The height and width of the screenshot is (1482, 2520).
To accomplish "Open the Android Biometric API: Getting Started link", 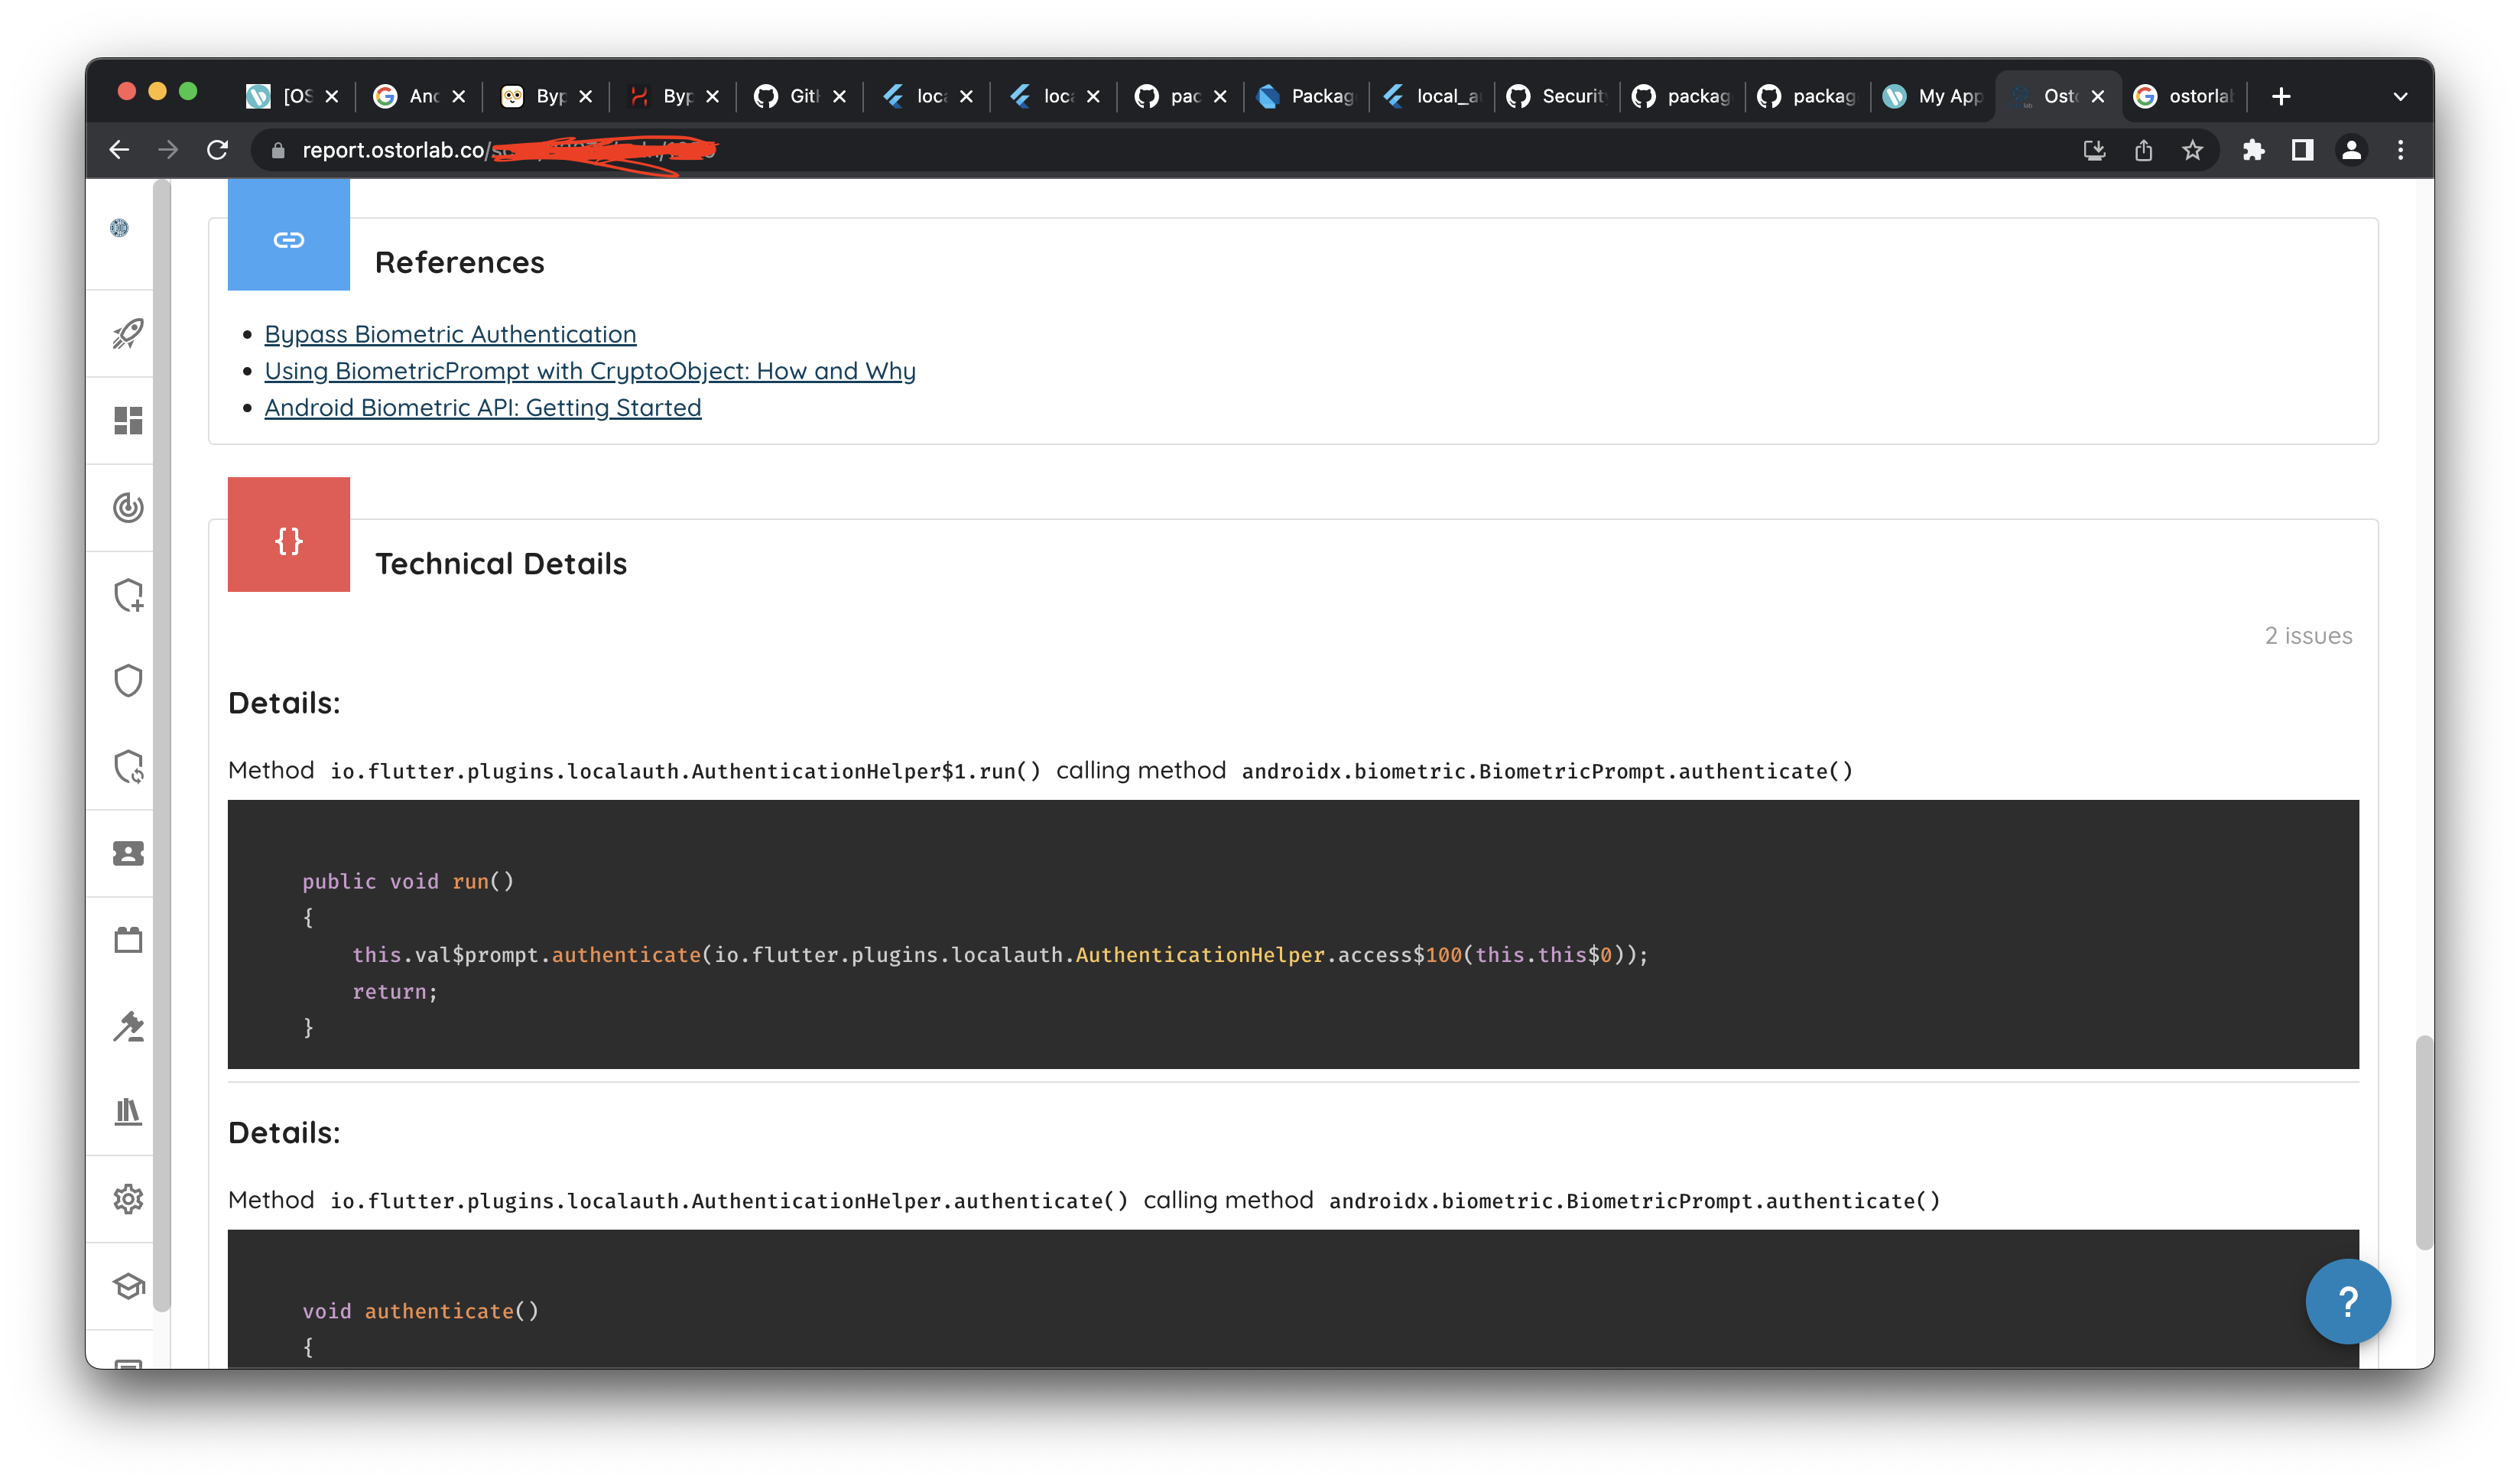I will 482,407.
